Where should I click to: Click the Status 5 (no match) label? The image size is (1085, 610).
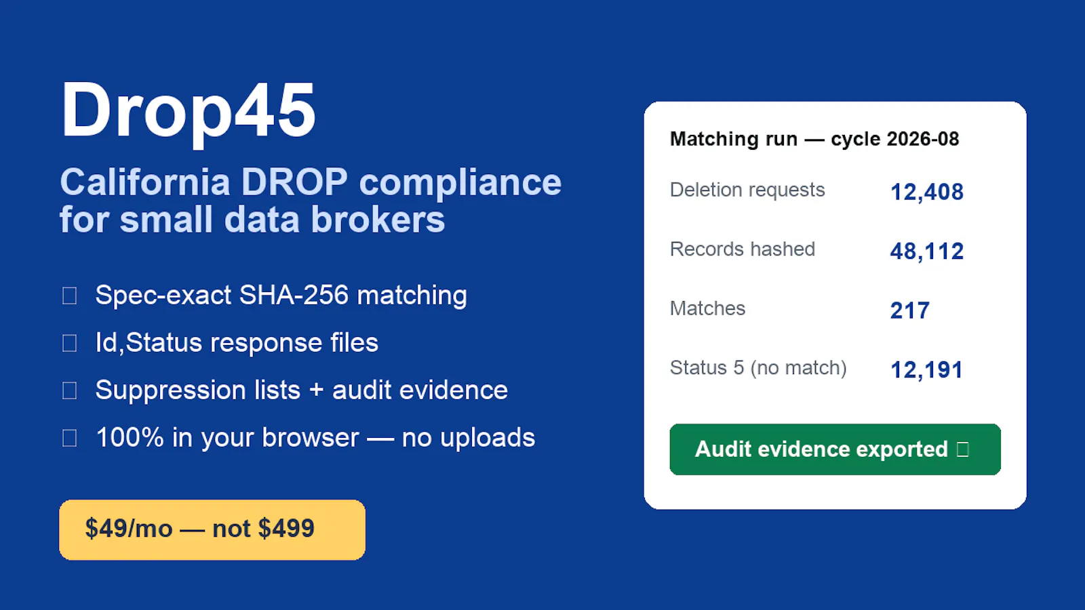[758, 368]
